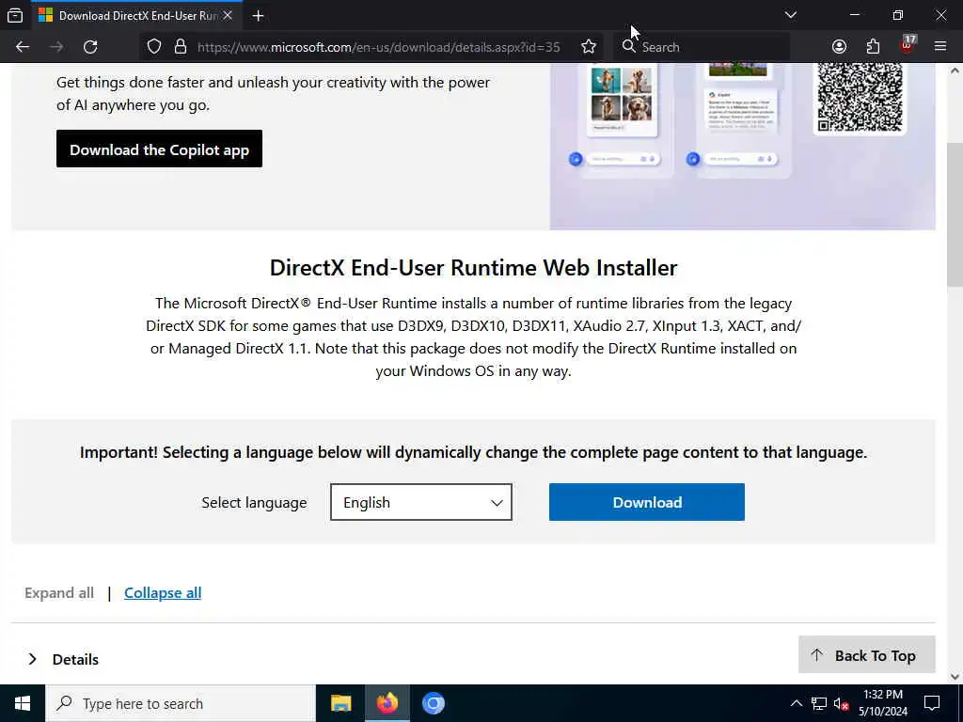The height and width of the screenshot is (722, 963).
Task: Minimize the Firefox window
Action: 854,15
